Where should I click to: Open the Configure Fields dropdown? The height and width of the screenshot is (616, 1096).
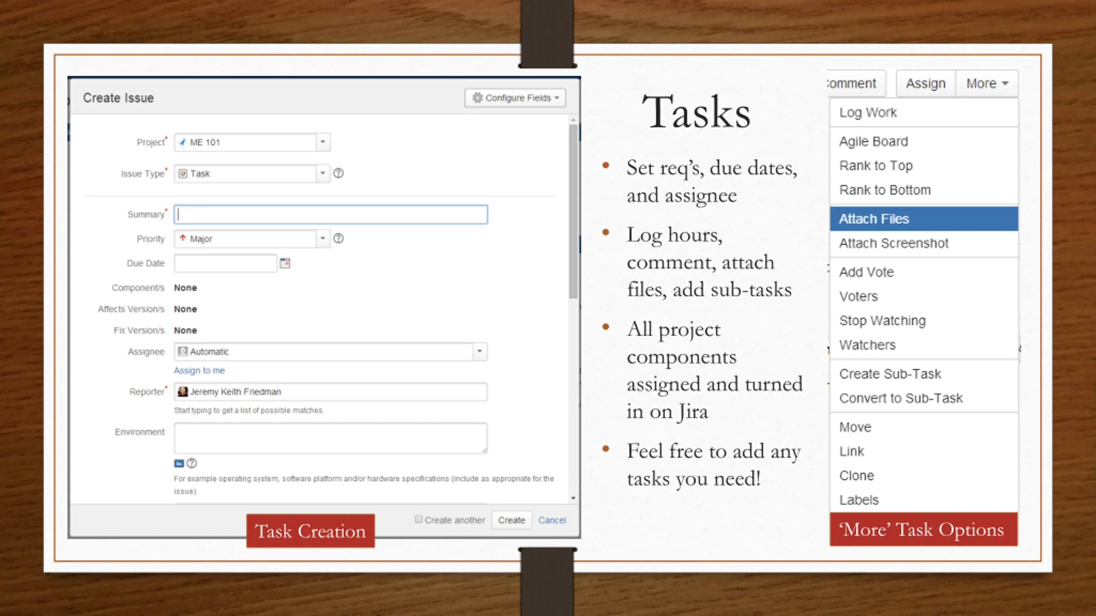tap(515, 98)
